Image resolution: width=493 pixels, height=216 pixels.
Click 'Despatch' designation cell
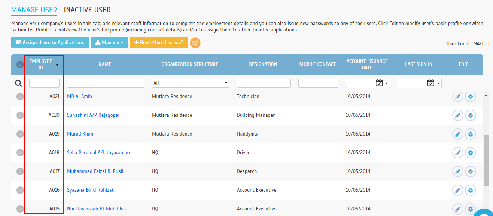pos(247,171)
